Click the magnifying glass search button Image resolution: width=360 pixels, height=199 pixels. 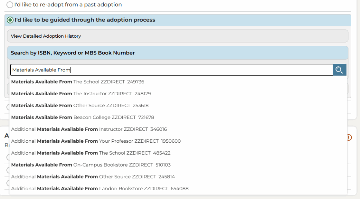click(339, 70)
